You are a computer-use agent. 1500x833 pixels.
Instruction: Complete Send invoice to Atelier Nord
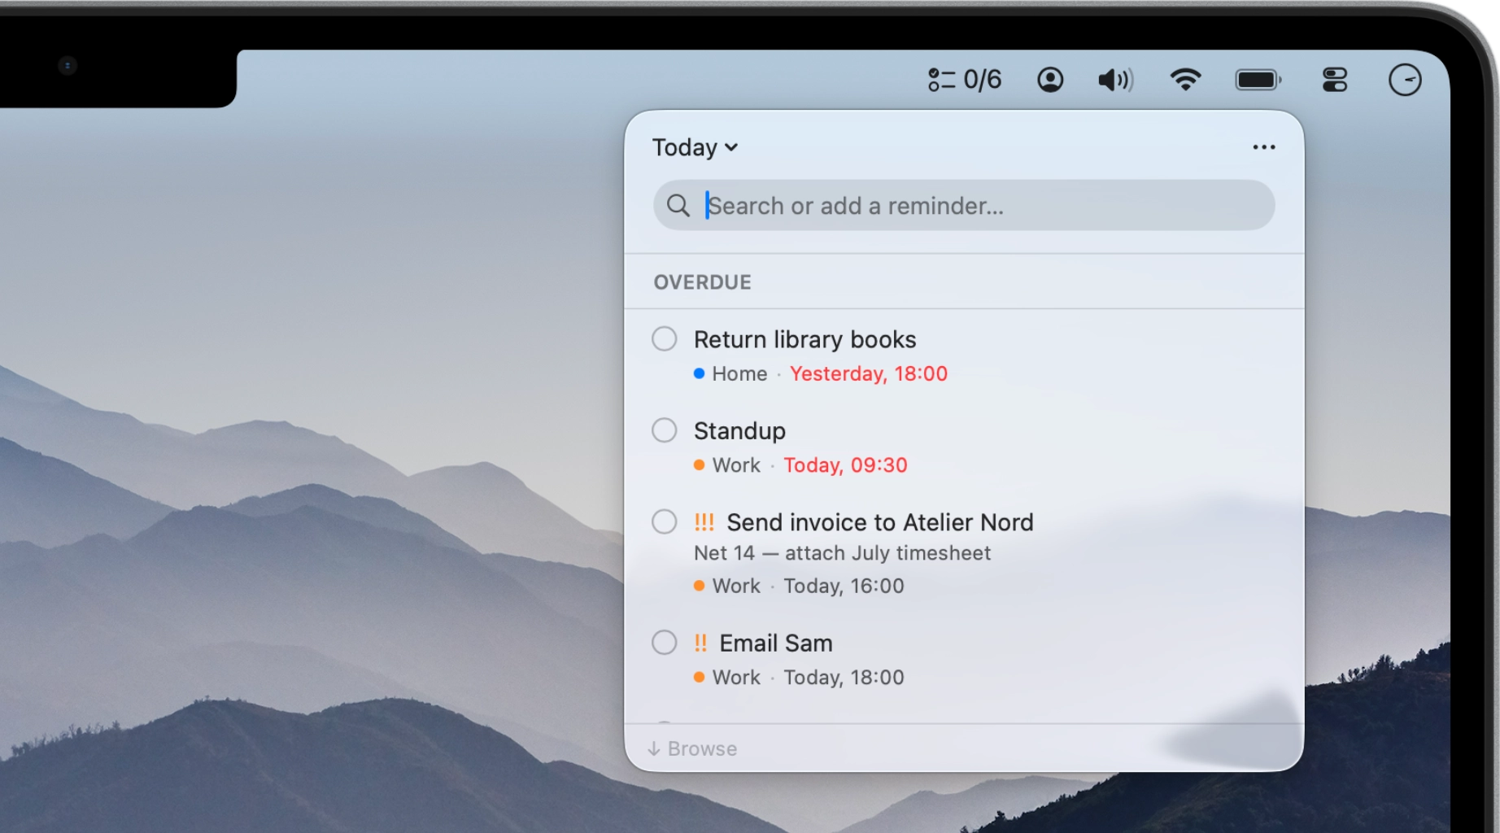pos(665,521)
